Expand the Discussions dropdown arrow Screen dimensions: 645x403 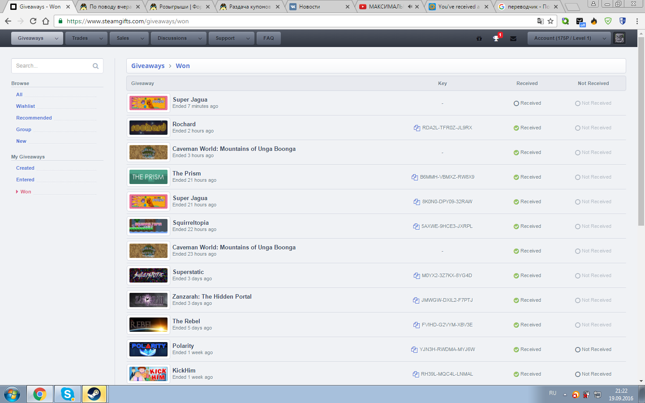(x=200, y=39)
